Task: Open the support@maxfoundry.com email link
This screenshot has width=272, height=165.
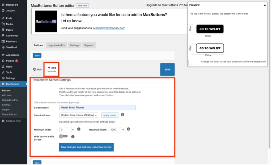Action: pos(109,28)
